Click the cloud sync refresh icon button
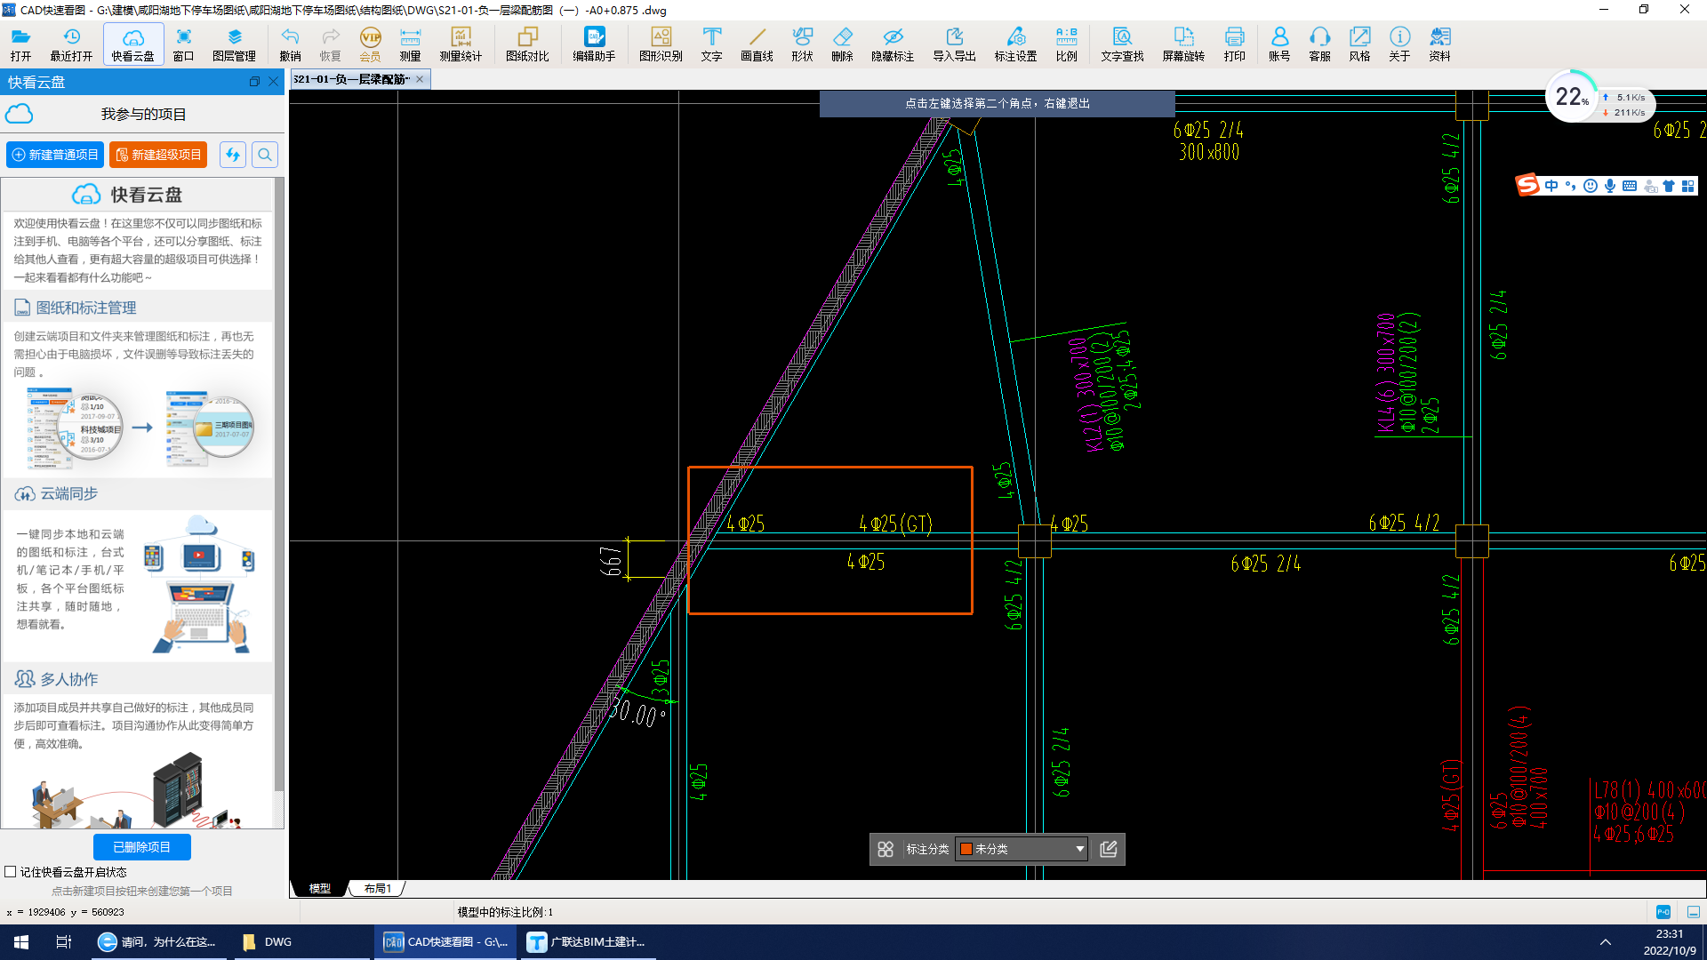This screenshot has width=1707, height=960. pyautogui.click(x=233, y=155)
